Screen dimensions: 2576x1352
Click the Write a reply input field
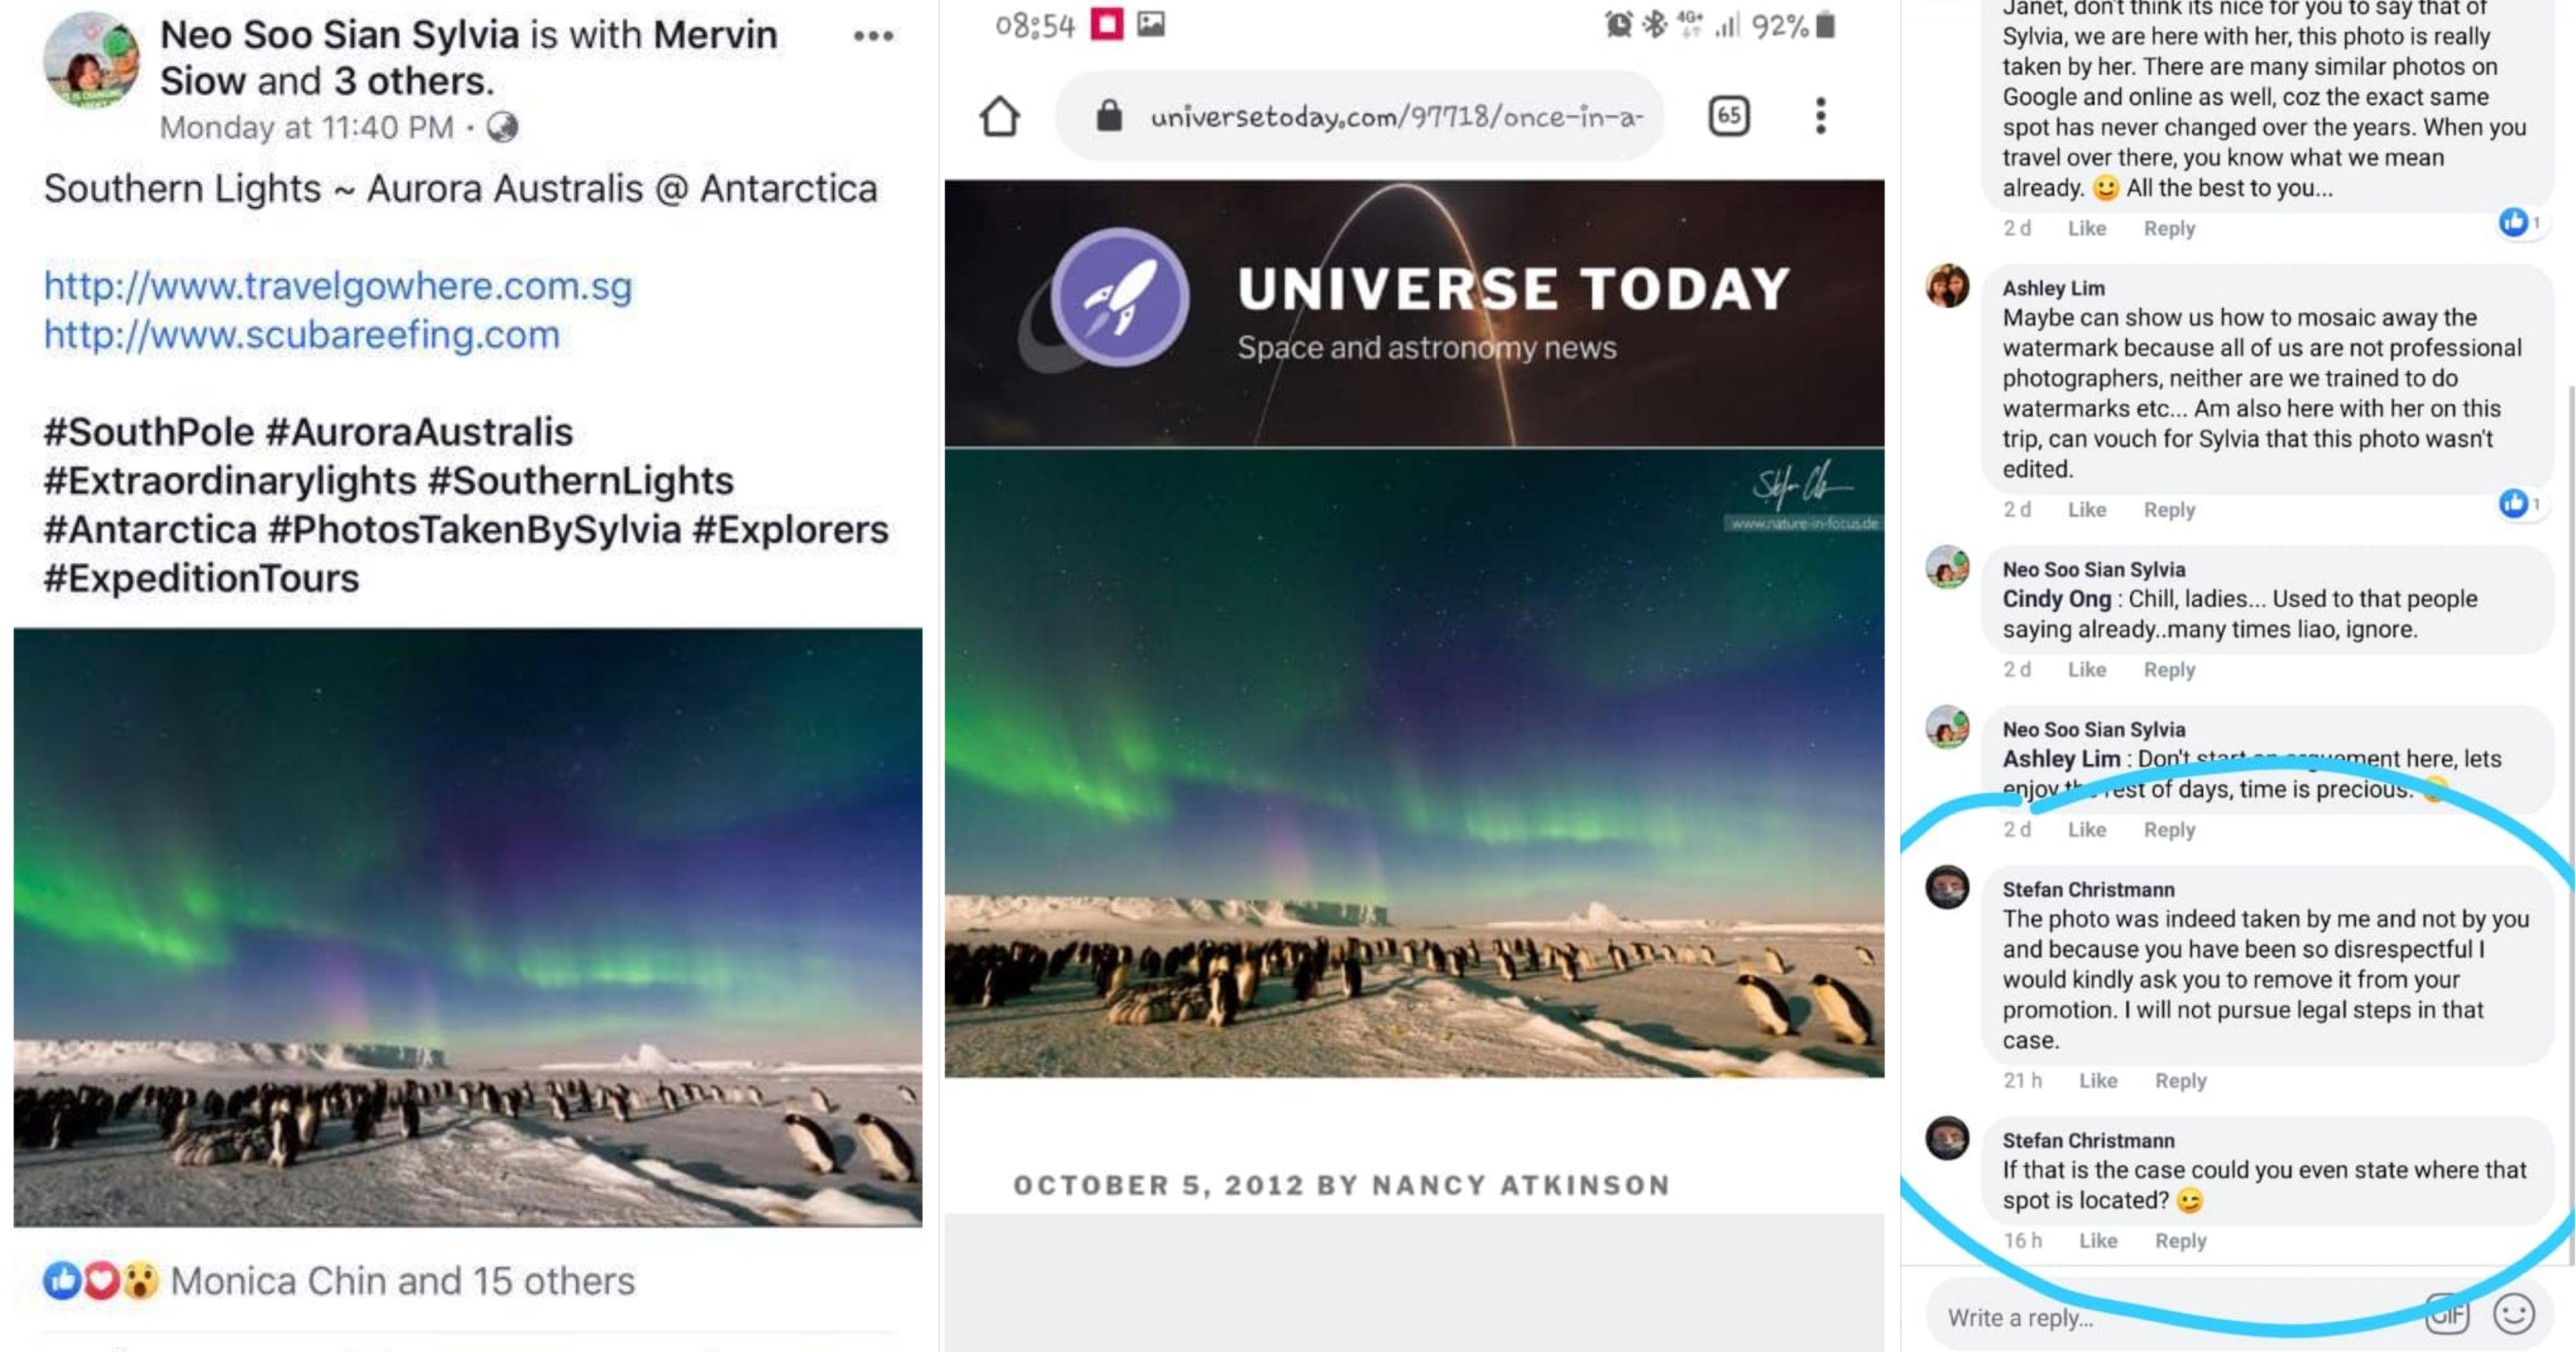point(2170,1318)
